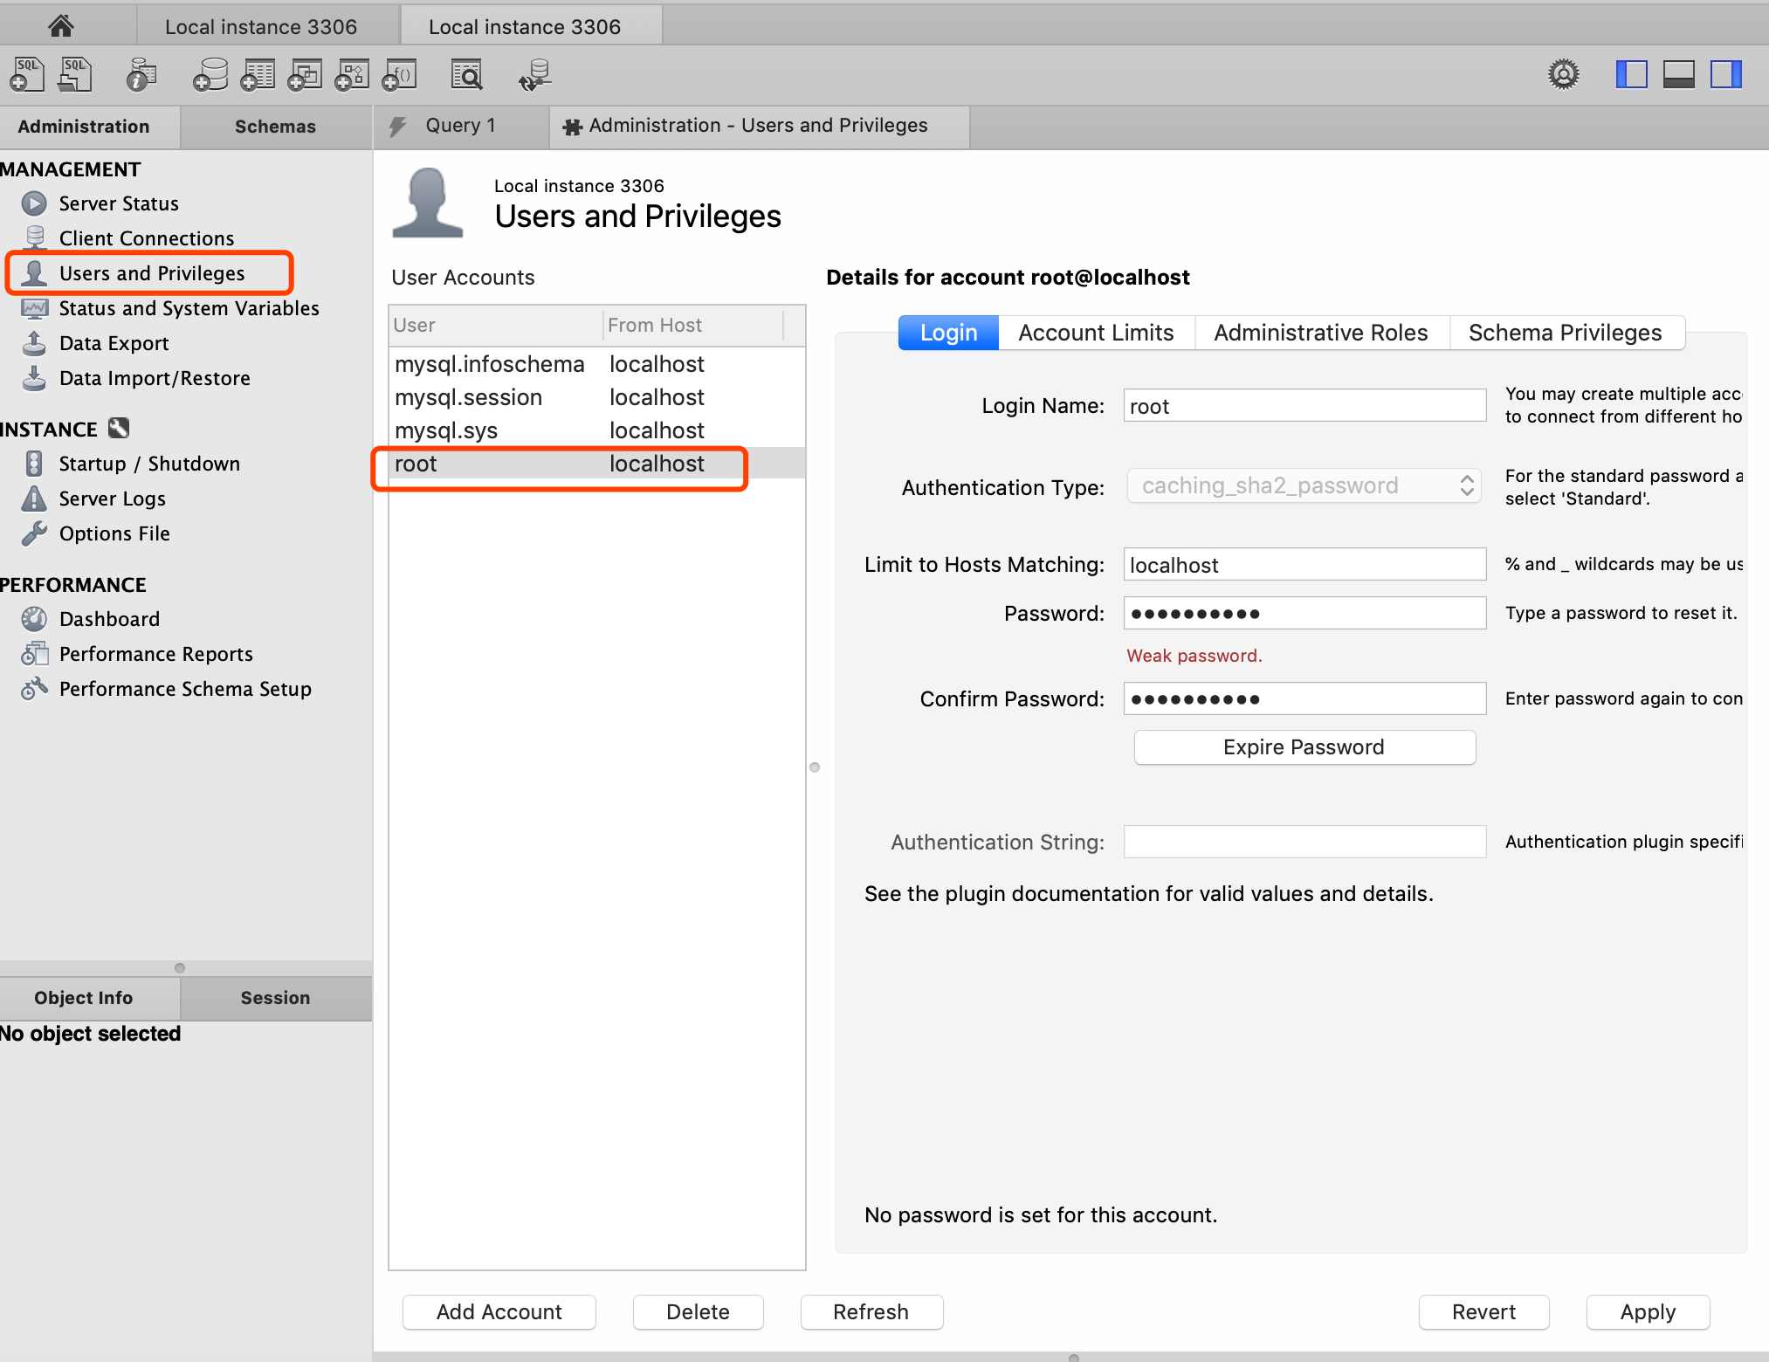1769x1362 pixels.
Task: Open Status and System Variables
Action: [x=189, y=308]
